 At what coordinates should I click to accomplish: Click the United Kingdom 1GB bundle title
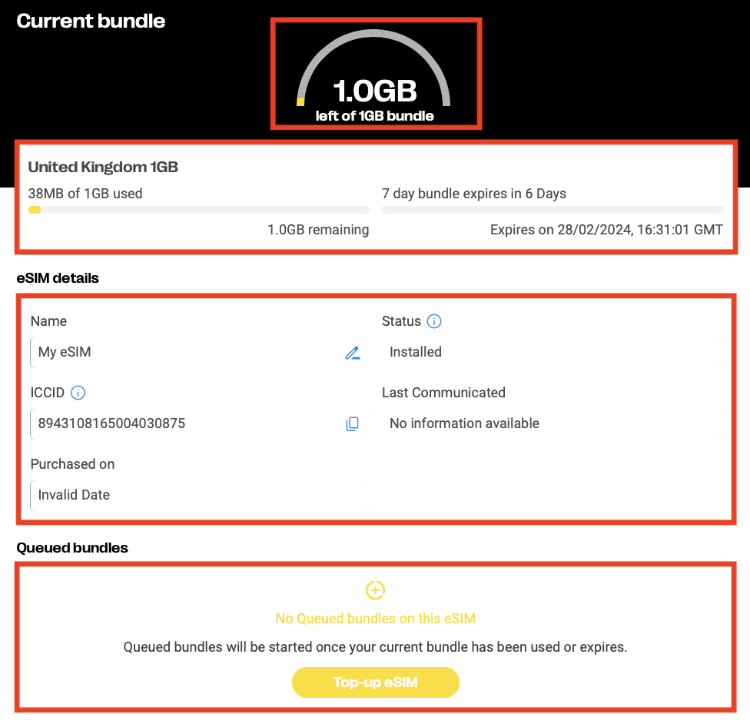(103, 167)
